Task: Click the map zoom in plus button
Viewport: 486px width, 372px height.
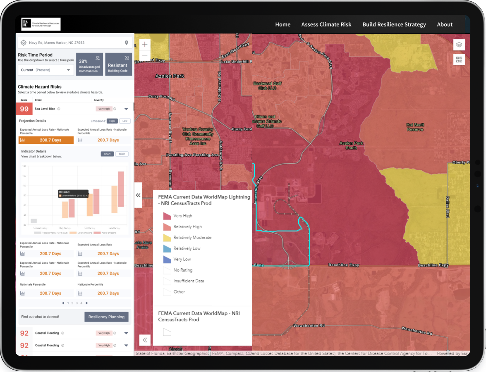Action: point(145,44)
